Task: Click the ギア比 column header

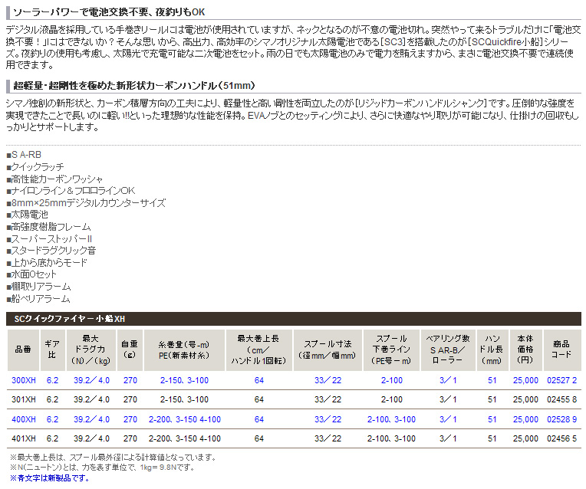Action: coord(52,350)
